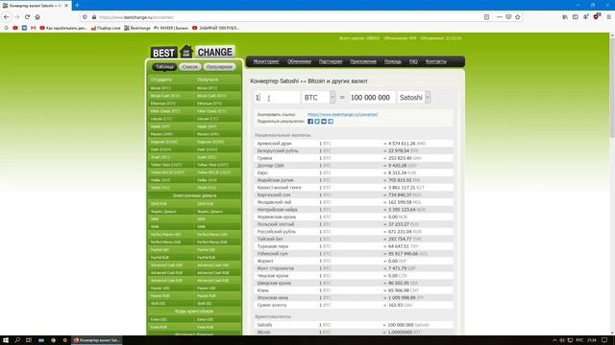
Task: Go back with the browser back arrow
Action: coord(7,17)
